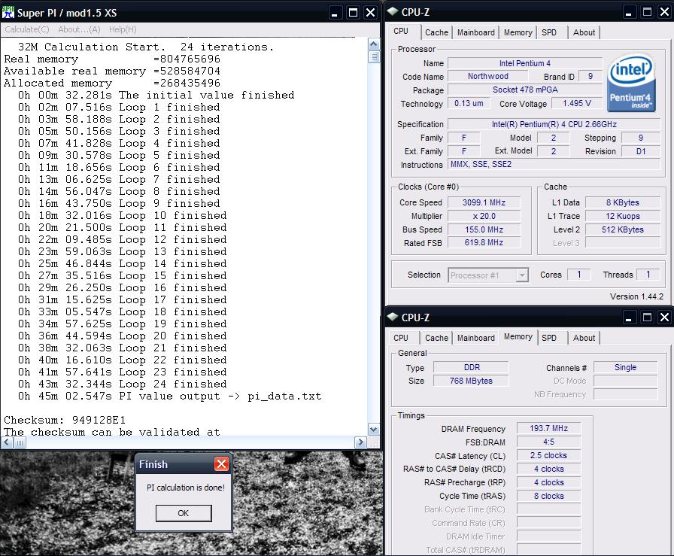Minimize the Super PI window
674x556 pixels.
[335, 13]
